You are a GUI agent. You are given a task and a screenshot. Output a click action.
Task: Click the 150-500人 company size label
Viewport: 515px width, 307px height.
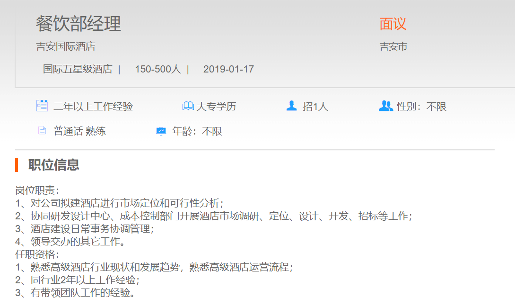coord(158,69)
